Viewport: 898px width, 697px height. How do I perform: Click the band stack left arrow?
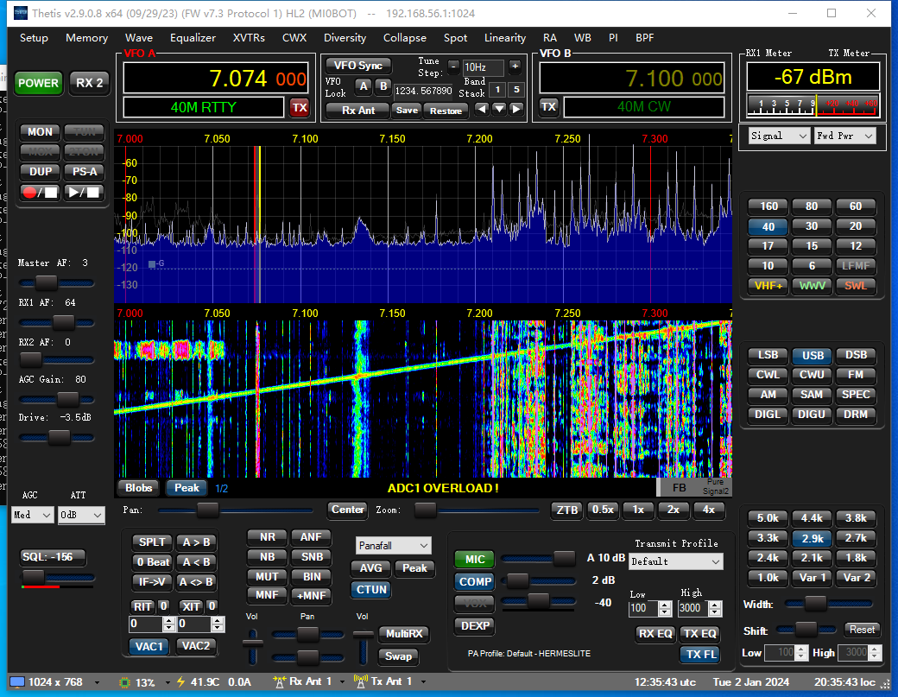[482, 110]
